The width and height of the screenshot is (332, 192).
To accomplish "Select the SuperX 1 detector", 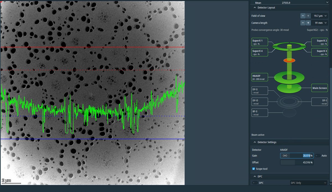I will click(x=259, y=42).
